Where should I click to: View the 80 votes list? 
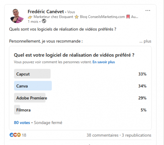point(22,123)
